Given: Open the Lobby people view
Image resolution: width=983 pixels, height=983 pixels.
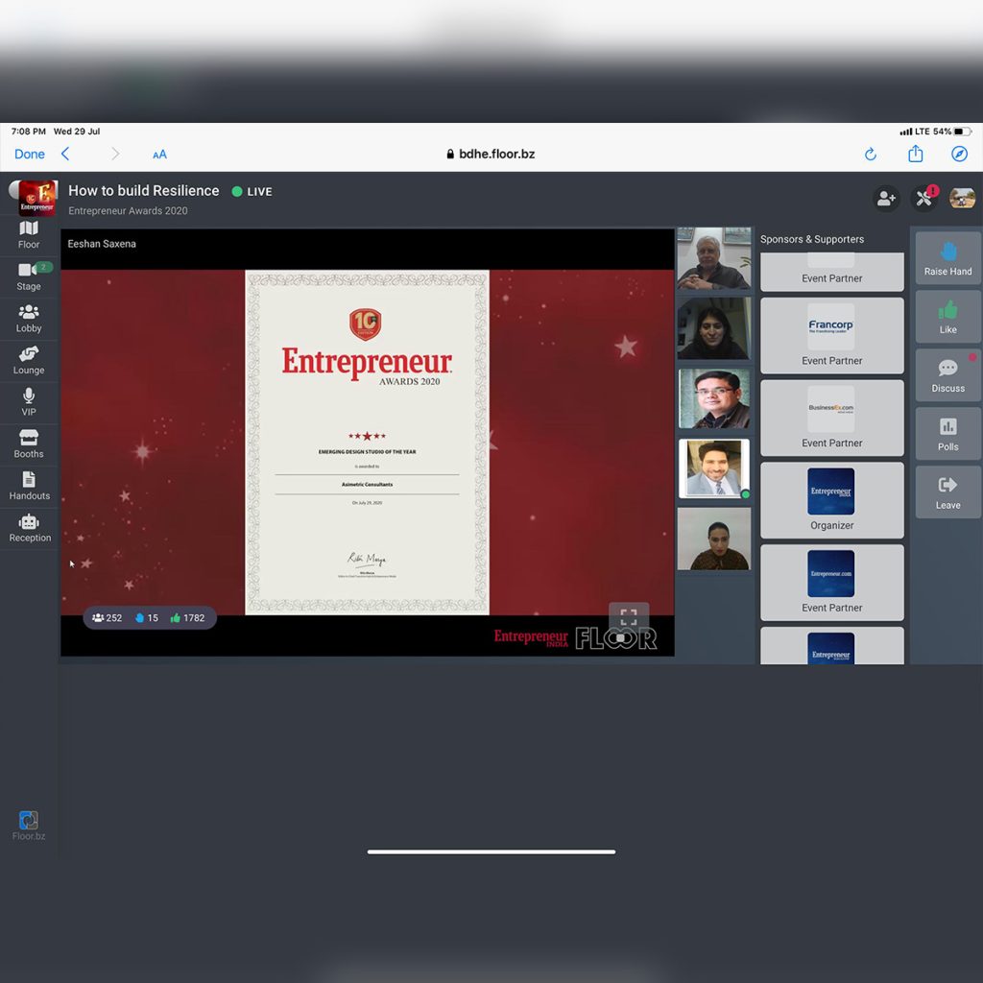Looking at the screenshot, I should 29,319.
